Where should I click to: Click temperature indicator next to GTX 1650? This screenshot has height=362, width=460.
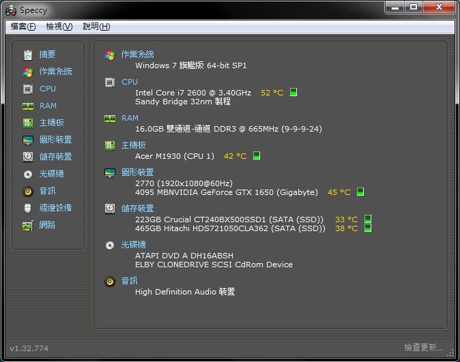click(x=360, y=192)
